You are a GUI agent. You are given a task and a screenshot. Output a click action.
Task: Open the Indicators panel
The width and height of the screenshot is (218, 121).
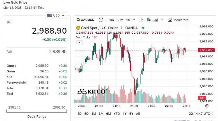(x=178, y=20)
